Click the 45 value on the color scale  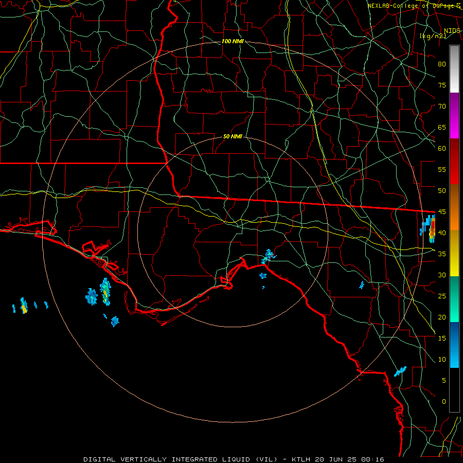click(442, 212)
